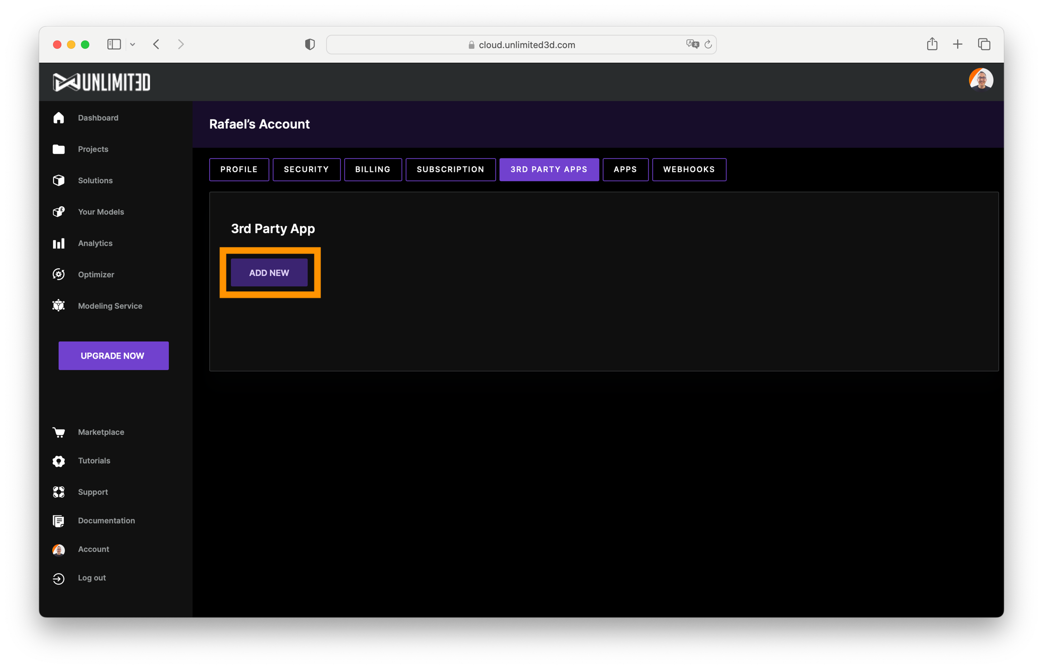Click Safari's translate page icon

[692, 44]
